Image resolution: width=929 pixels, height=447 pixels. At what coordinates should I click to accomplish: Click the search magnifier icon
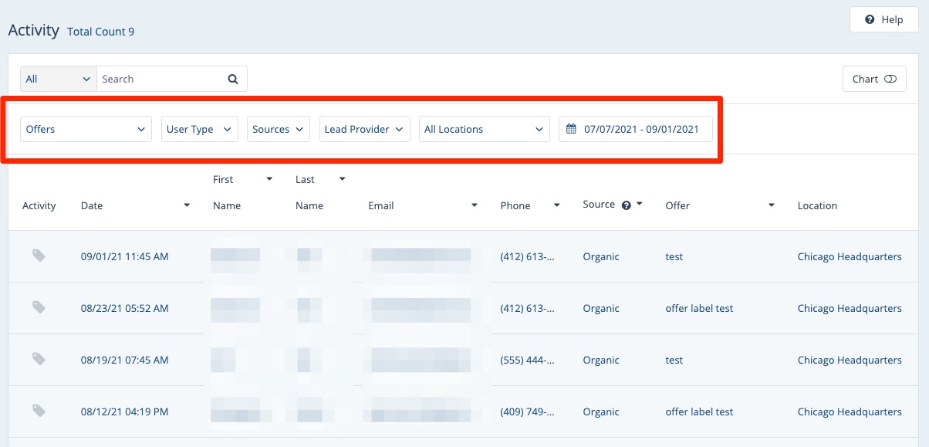(x=233, y=79)
